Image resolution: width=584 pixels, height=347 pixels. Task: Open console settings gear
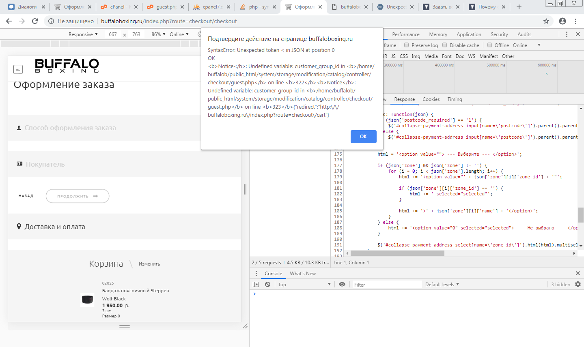578,285
